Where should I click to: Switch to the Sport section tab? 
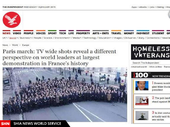[x=52, y=33]
